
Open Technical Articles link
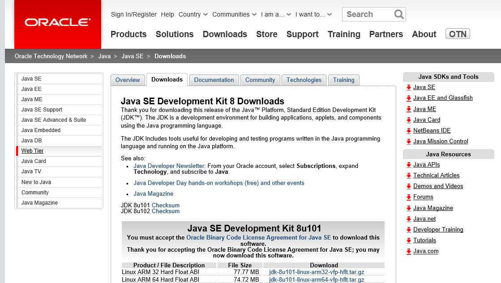(x=436, y=176)
